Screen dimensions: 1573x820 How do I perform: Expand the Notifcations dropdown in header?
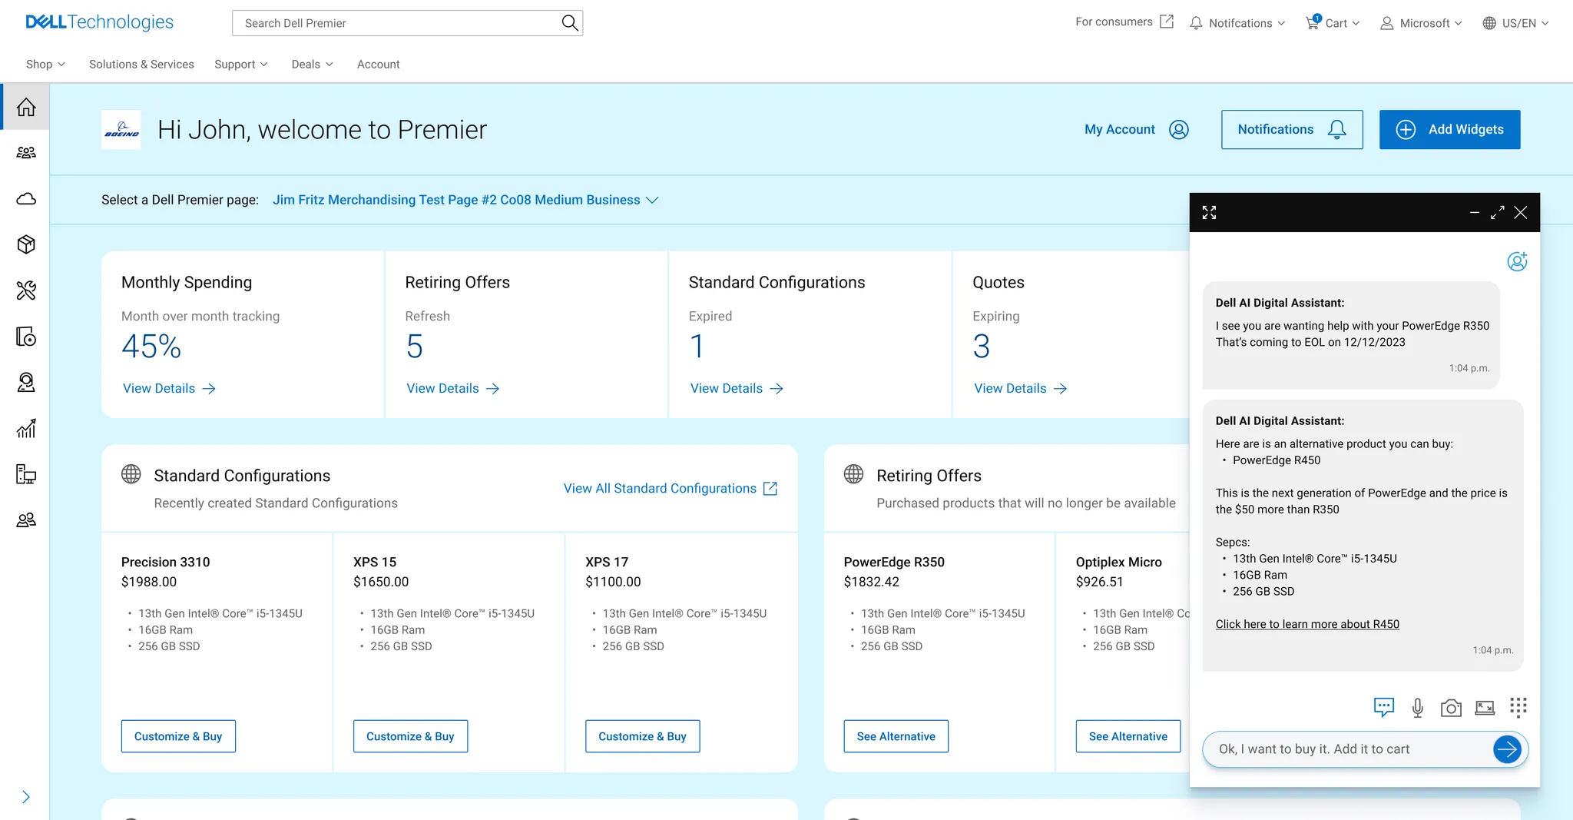[1237, 23]
